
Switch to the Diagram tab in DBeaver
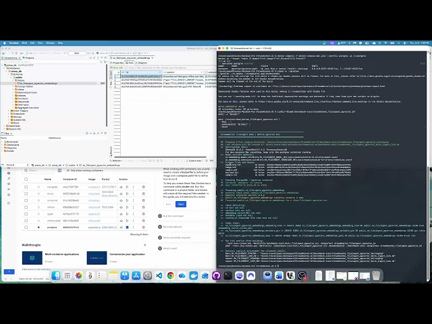(x=141, y=63)
